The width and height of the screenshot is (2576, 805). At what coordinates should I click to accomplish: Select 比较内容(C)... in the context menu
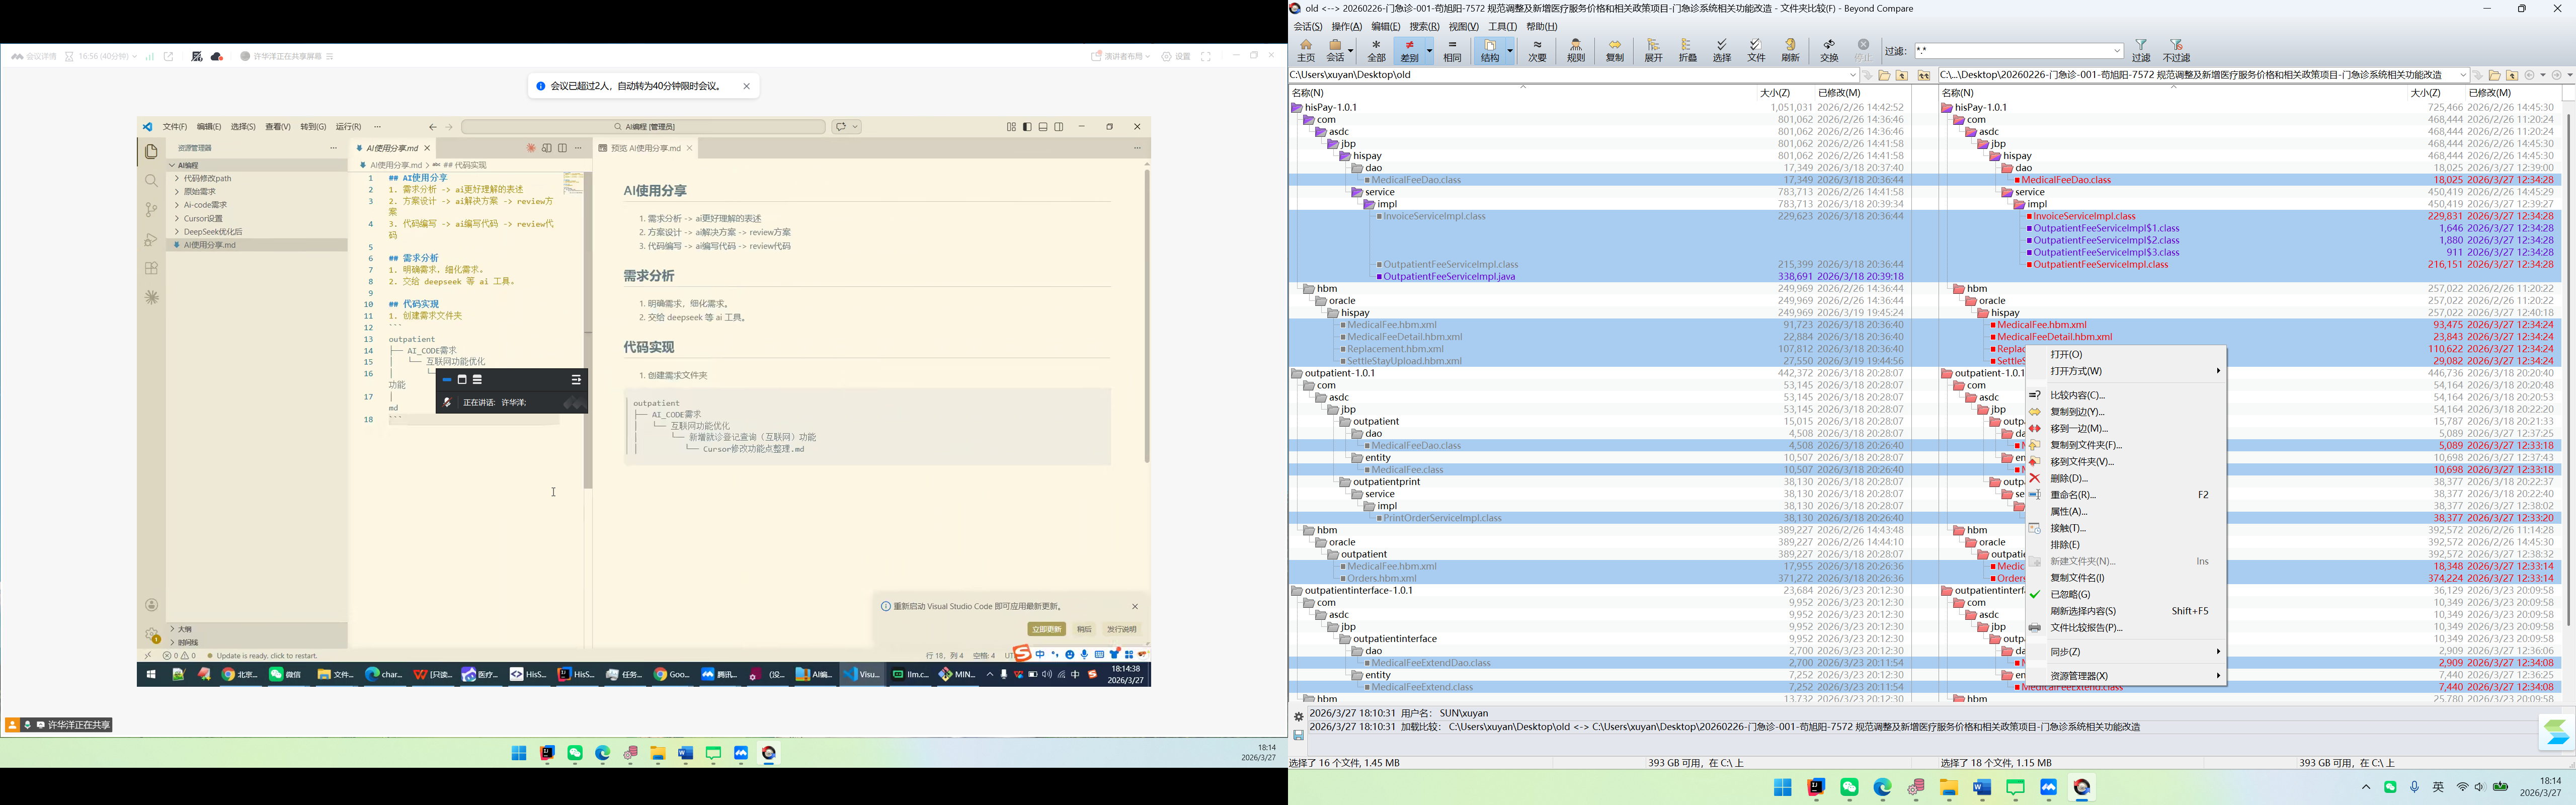(x=2077, y=395)
